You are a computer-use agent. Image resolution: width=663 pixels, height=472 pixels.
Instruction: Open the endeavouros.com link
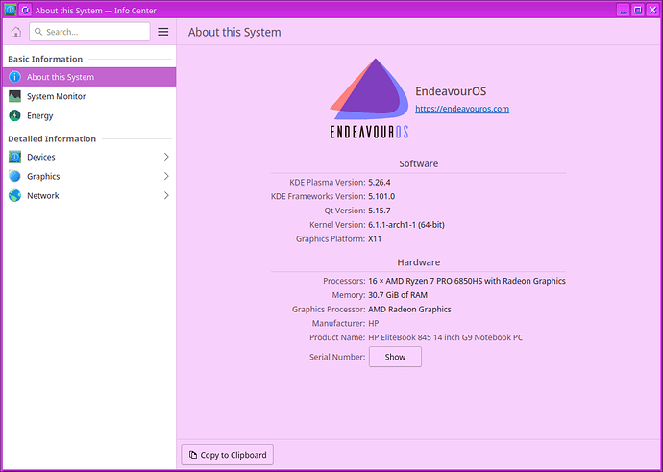pyautogui.click(x=462, y=109)
